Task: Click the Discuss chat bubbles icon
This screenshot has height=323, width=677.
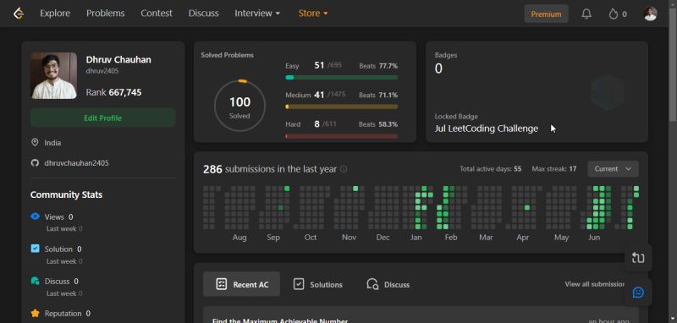Action: point(35,281)
